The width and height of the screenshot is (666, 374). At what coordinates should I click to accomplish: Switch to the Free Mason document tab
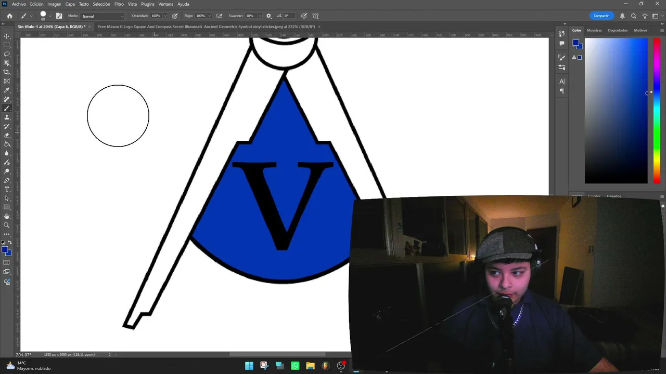coord(207,26)
